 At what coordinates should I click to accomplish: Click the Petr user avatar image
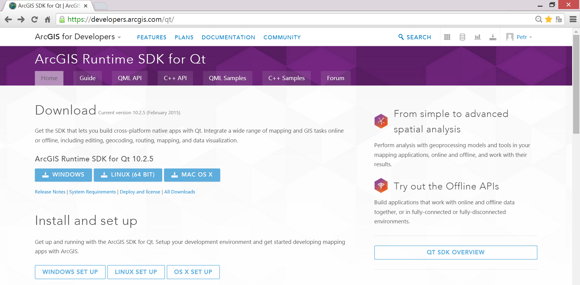point(510,37)
